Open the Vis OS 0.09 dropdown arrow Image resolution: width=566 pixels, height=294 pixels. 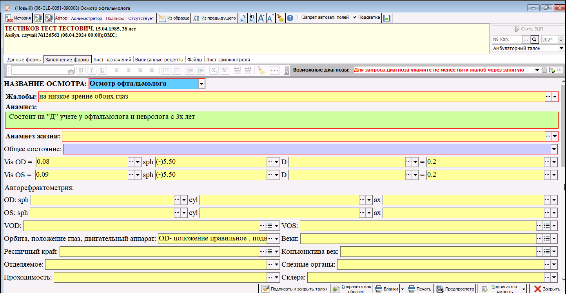coord(138,175)
